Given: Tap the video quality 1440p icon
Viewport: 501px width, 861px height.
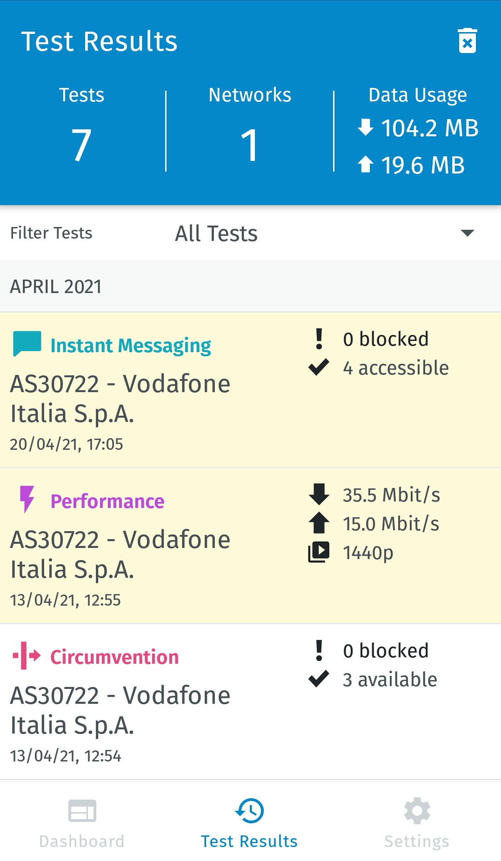Looking at the screenshot, I should (319, 552).
